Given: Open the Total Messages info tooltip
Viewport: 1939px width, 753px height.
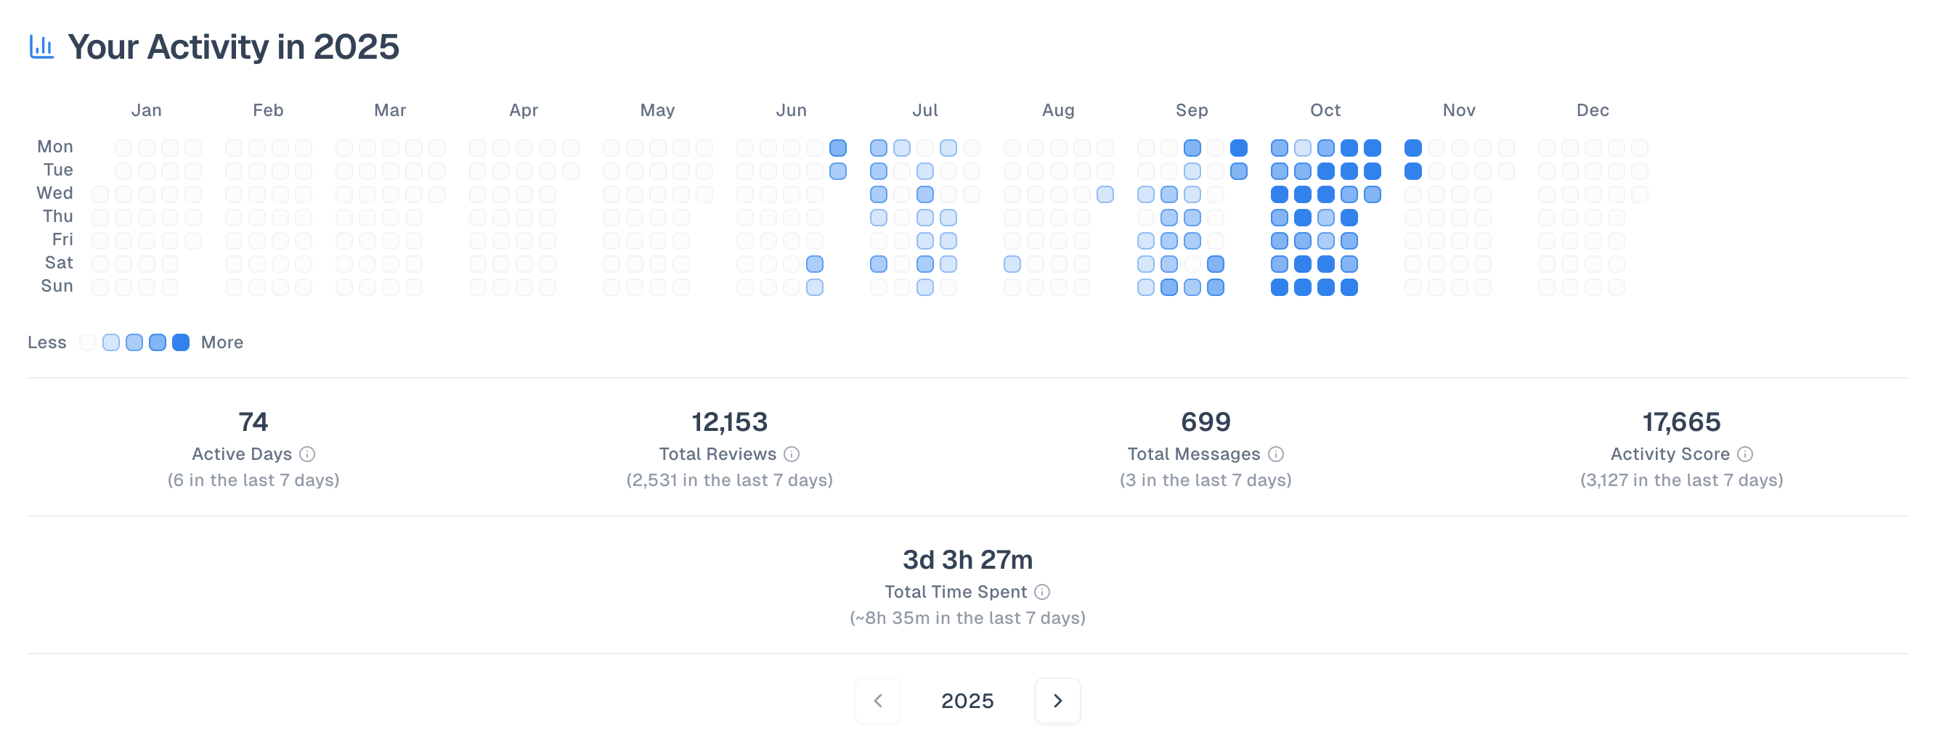Looking at the screenshot, I should (1275, 453).
